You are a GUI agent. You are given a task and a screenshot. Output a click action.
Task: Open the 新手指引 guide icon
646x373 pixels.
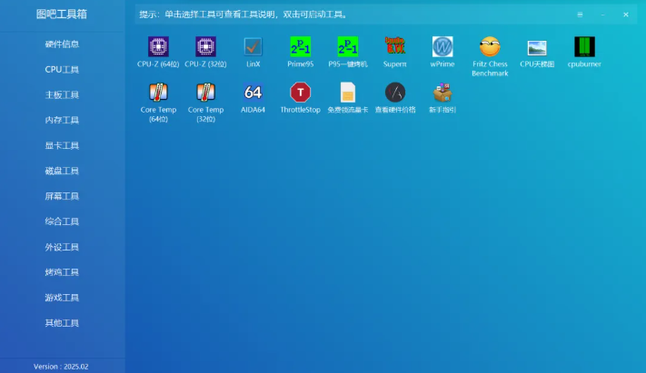[442, 93]
